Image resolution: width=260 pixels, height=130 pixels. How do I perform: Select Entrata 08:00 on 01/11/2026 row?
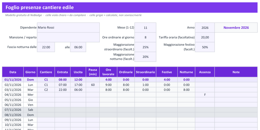63,80
